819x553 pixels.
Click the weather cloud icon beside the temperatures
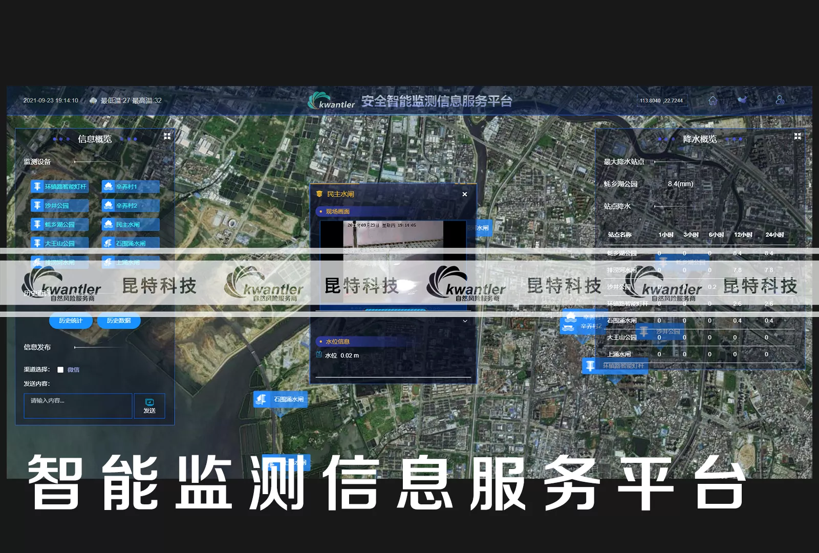coord(93,101)
